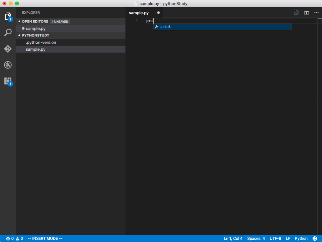Change the LF end of line sequence
This screenshot has width=322, height=242.
click(288, 239)
